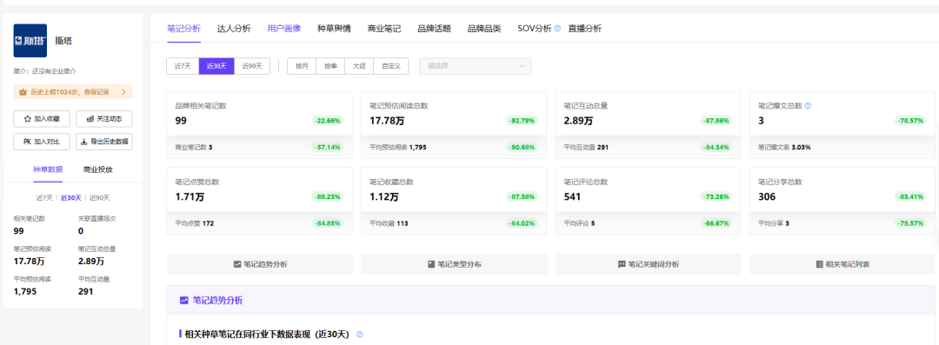Choose the 按季 period option

(x=330, y=66)
